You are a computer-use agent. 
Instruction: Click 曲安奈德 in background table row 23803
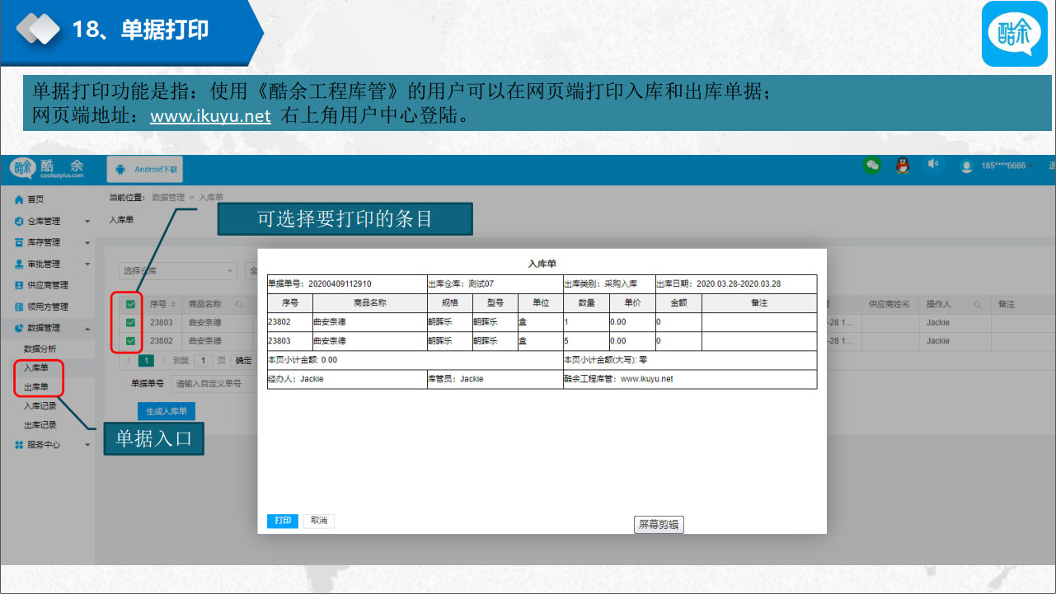coord(205,322)
